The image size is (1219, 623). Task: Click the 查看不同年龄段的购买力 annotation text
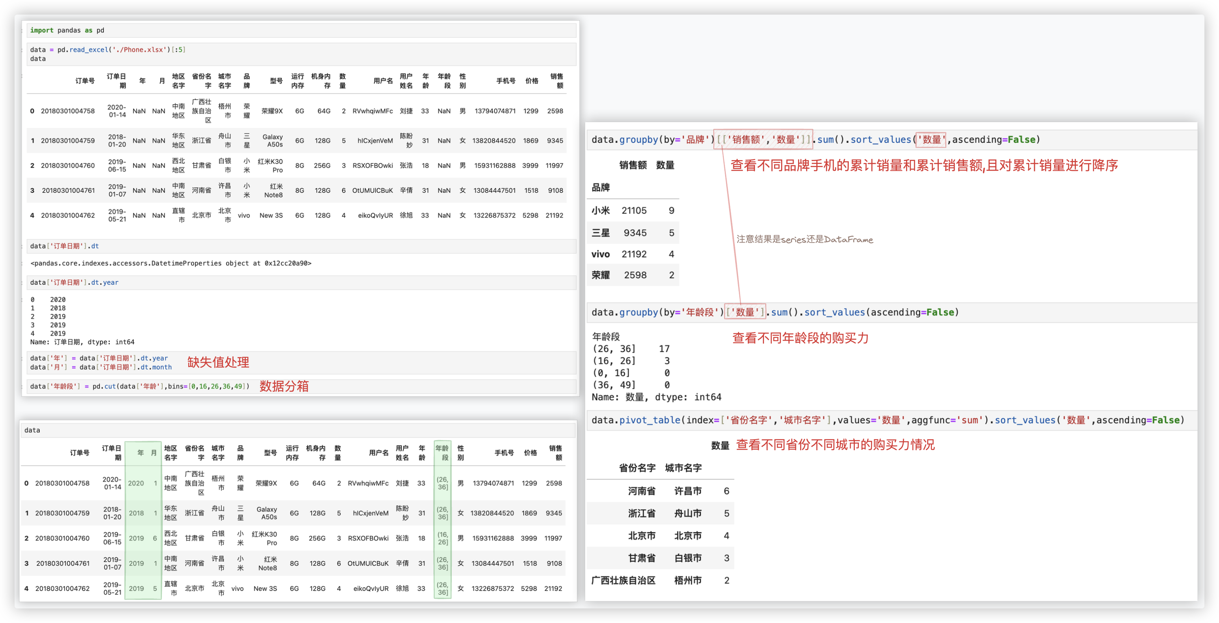(800, 338)
